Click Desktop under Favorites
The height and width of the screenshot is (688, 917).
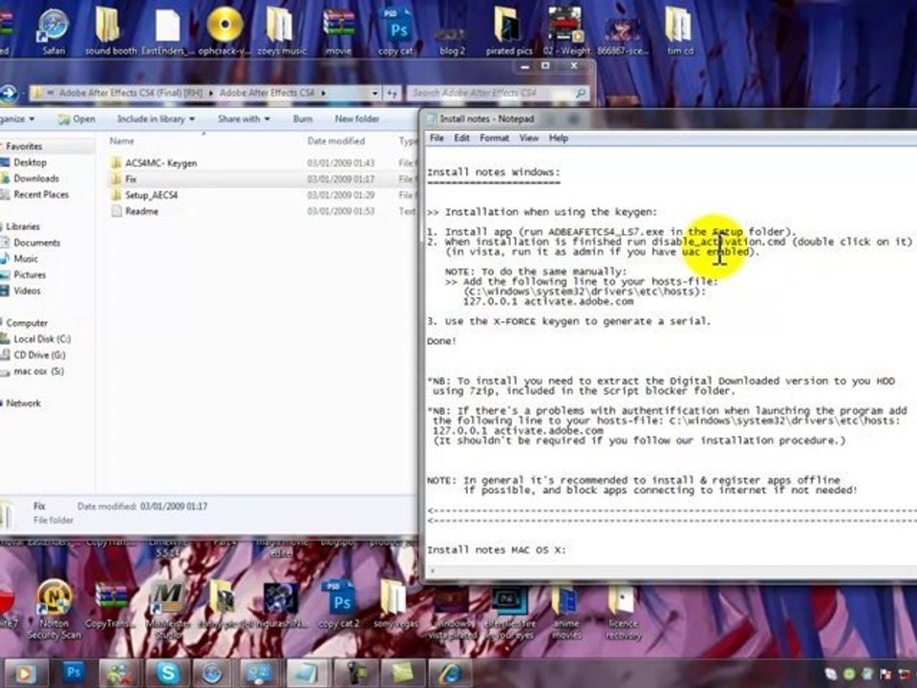30,162
